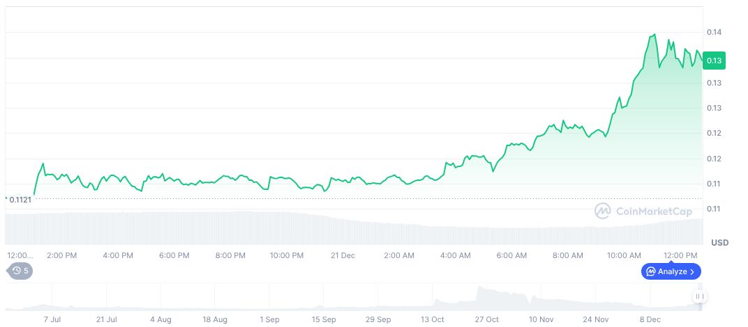This screenshot has height=327, width=748.
Task: Select the 6:00 PM time axis label
Action: [x=174, y=255]
